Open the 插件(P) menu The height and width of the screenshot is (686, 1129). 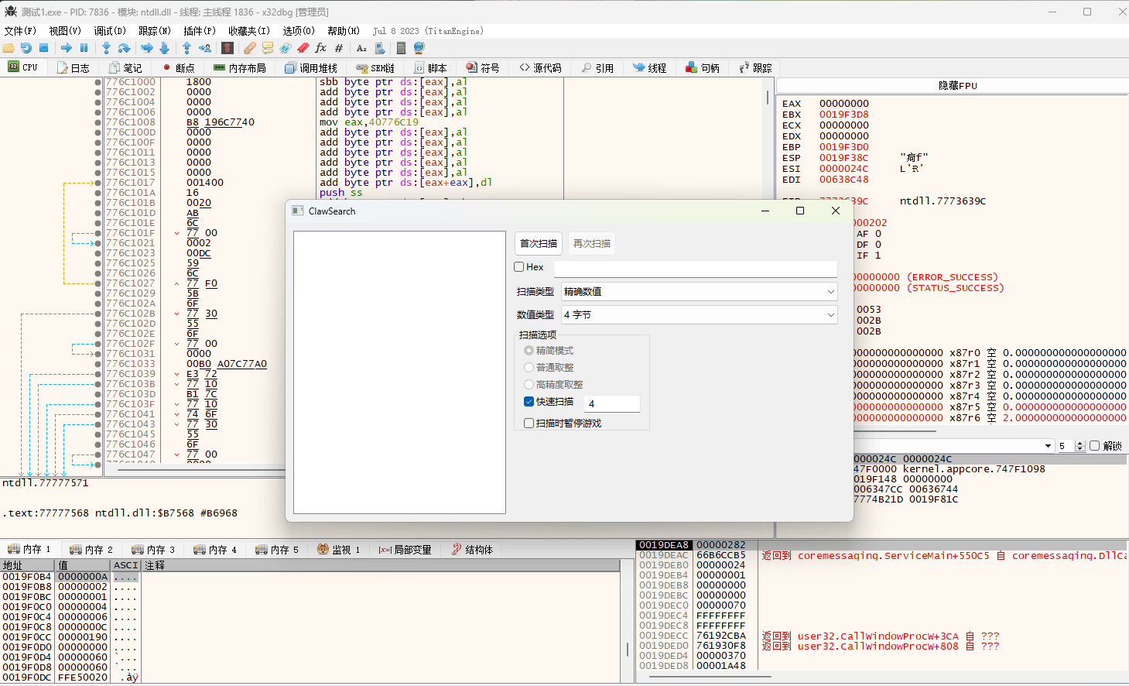[x=200, y=31]
